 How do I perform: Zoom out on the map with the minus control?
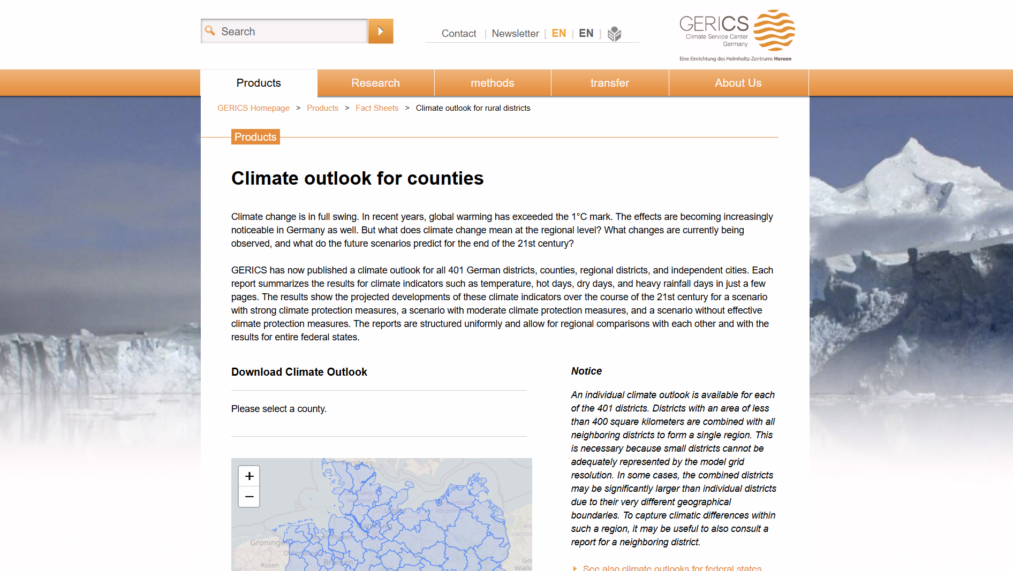coord(248,497)
